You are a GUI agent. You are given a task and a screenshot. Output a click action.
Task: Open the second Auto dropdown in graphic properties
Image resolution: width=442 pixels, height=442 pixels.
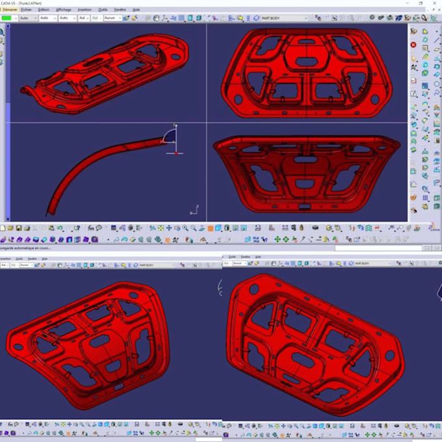click(48, 18)
